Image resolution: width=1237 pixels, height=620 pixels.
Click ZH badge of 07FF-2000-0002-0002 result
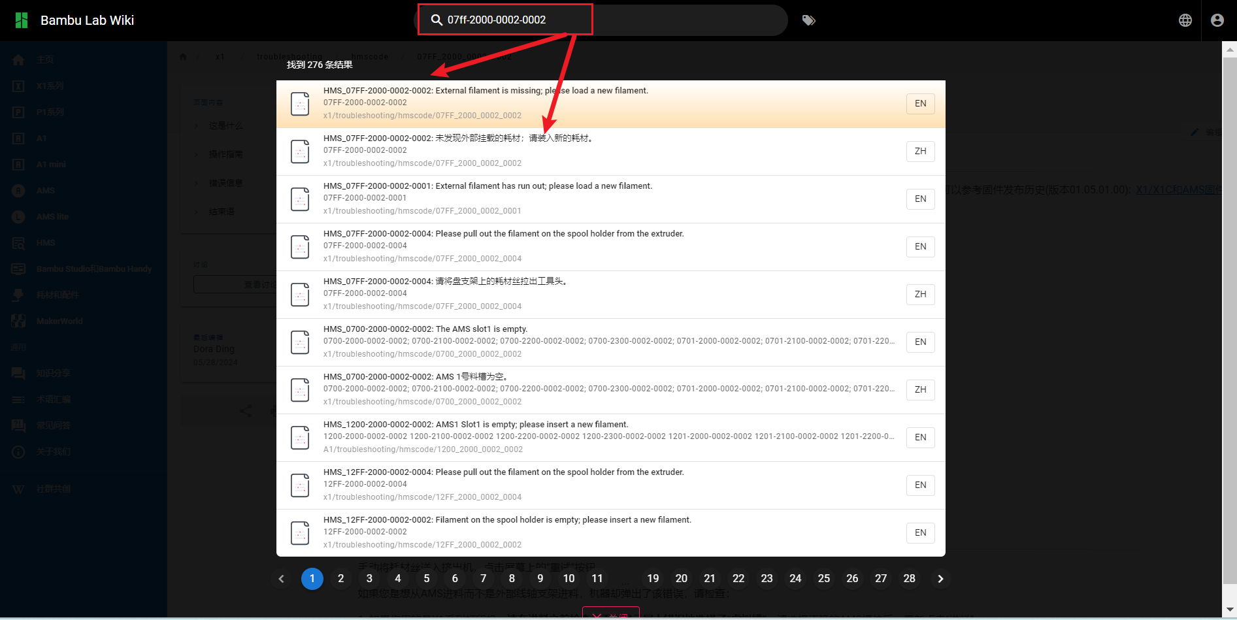[x=920, y=151]
